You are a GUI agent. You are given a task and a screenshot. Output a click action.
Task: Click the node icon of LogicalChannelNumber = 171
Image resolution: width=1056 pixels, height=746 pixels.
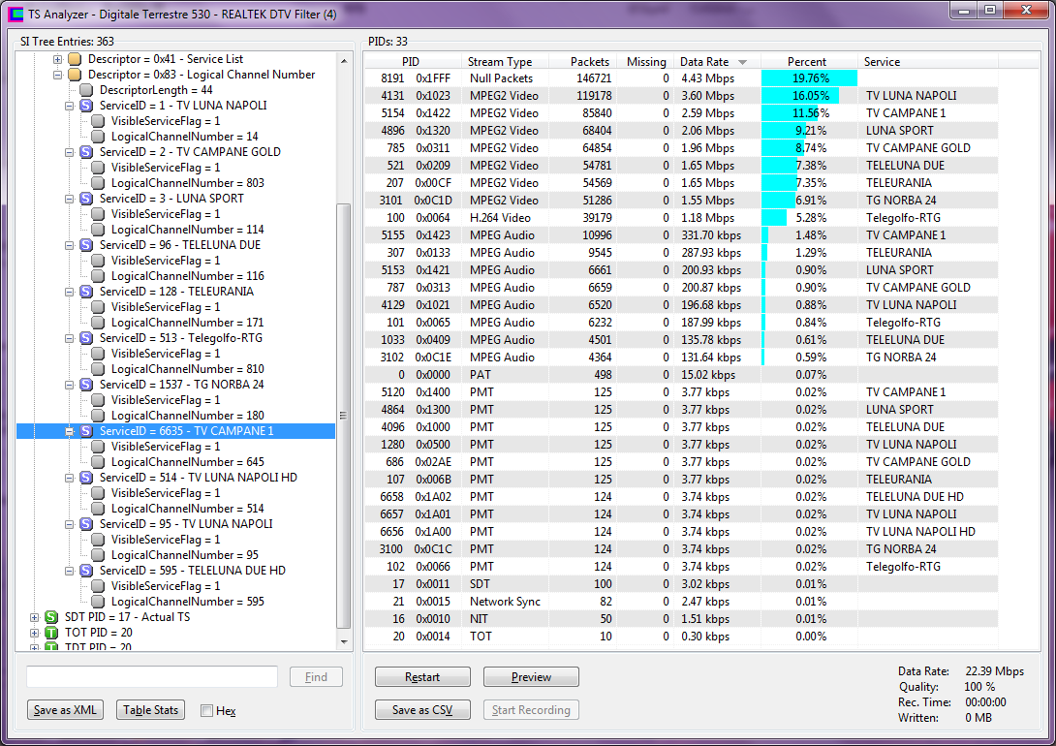point(98,323)
